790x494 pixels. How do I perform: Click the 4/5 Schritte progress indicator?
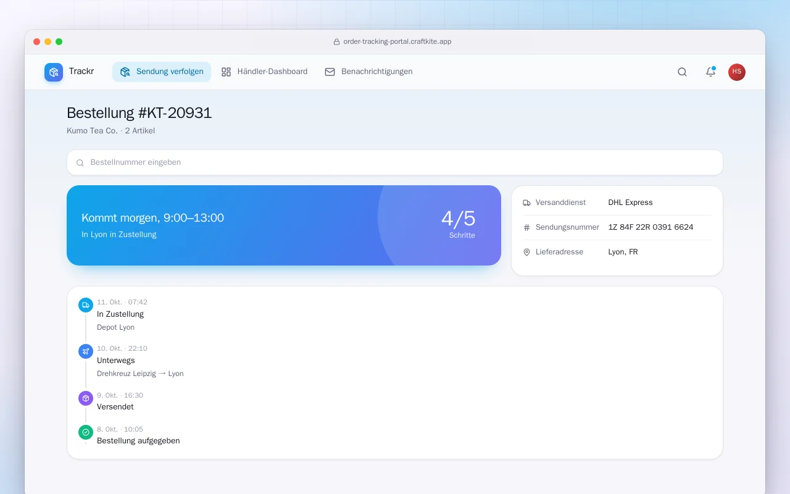[x=459, y=224]
